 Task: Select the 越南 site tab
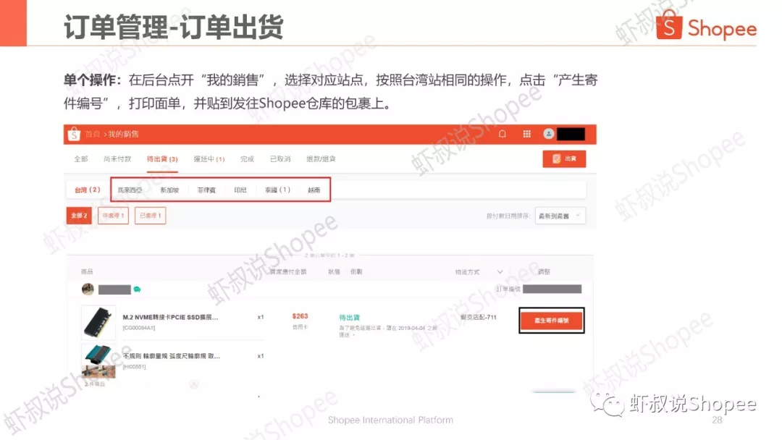pos(314,190)
